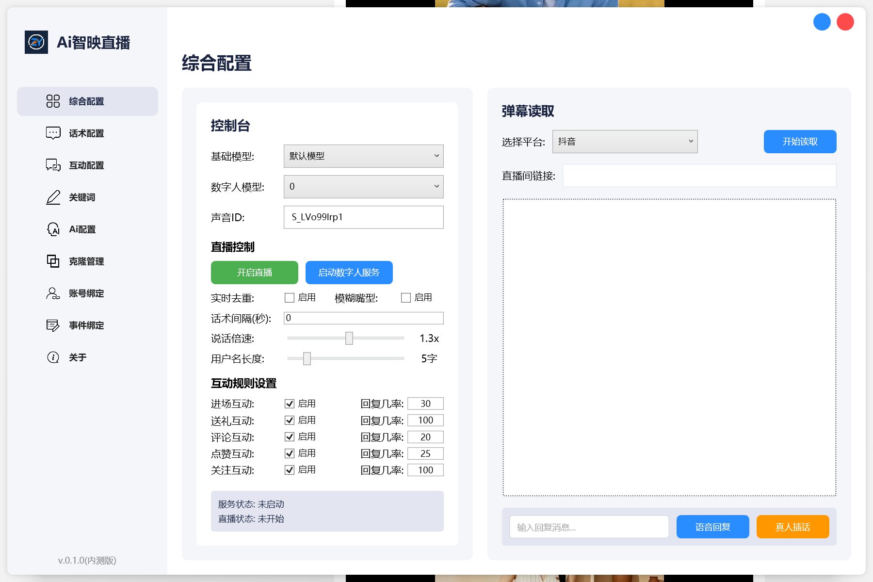Click the 直播状态: 未开始 text

[251, 519]
